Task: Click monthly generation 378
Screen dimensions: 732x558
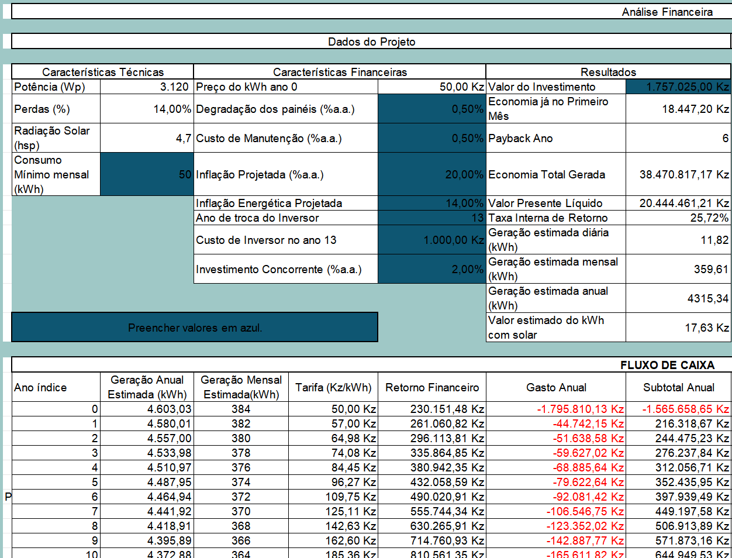Action: pos(241,453)
